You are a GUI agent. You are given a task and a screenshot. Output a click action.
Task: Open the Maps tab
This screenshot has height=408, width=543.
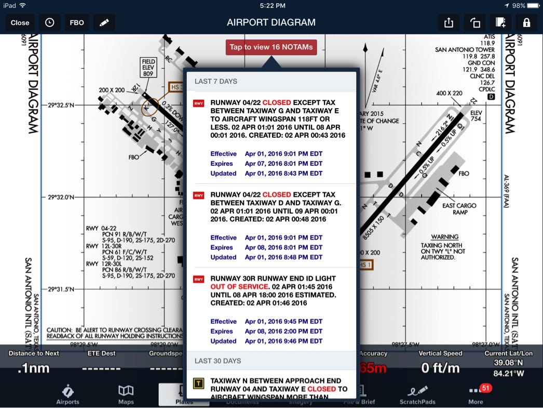point(126,395)
